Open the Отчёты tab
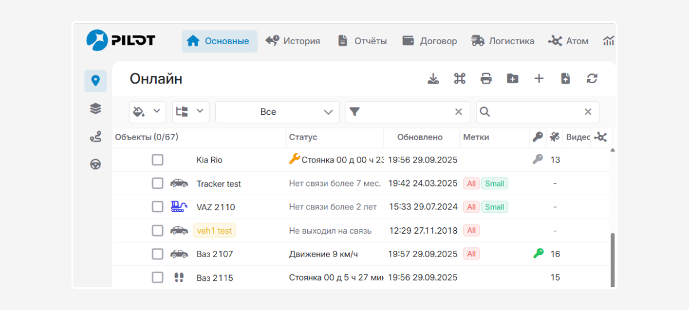Screen dimensions: 689x310 pos(362,41)
